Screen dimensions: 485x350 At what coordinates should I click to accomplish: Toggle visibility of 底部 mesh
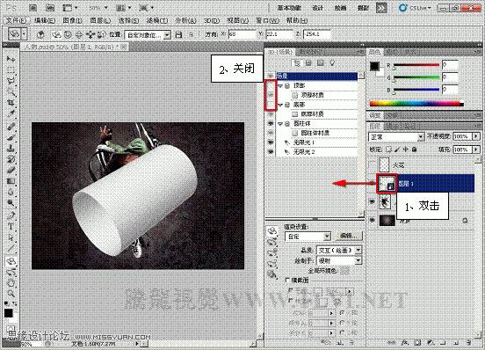click(x=271, y=105)
